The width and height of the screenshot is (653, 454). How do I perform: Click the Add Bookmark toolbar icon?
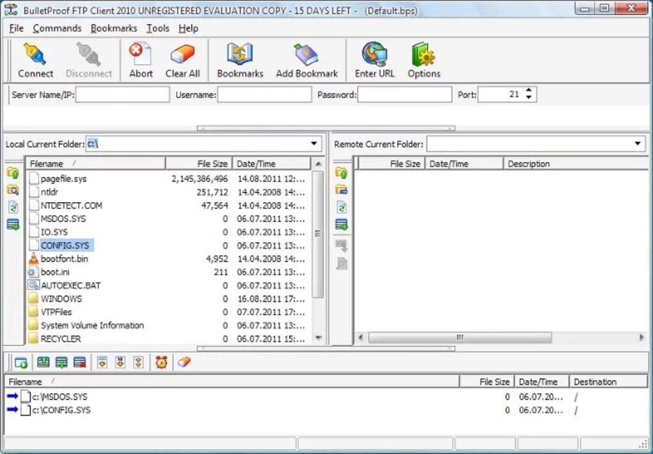tap(306, 54)
